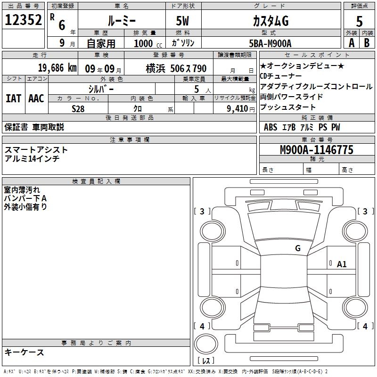Click door type value 5W

click(x=182, y=21)
